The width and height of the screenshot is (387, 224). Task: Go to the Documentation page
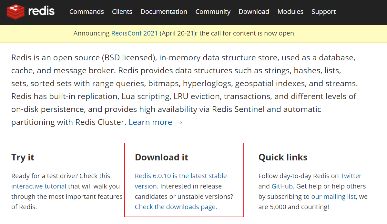click(x=164, y=12)
